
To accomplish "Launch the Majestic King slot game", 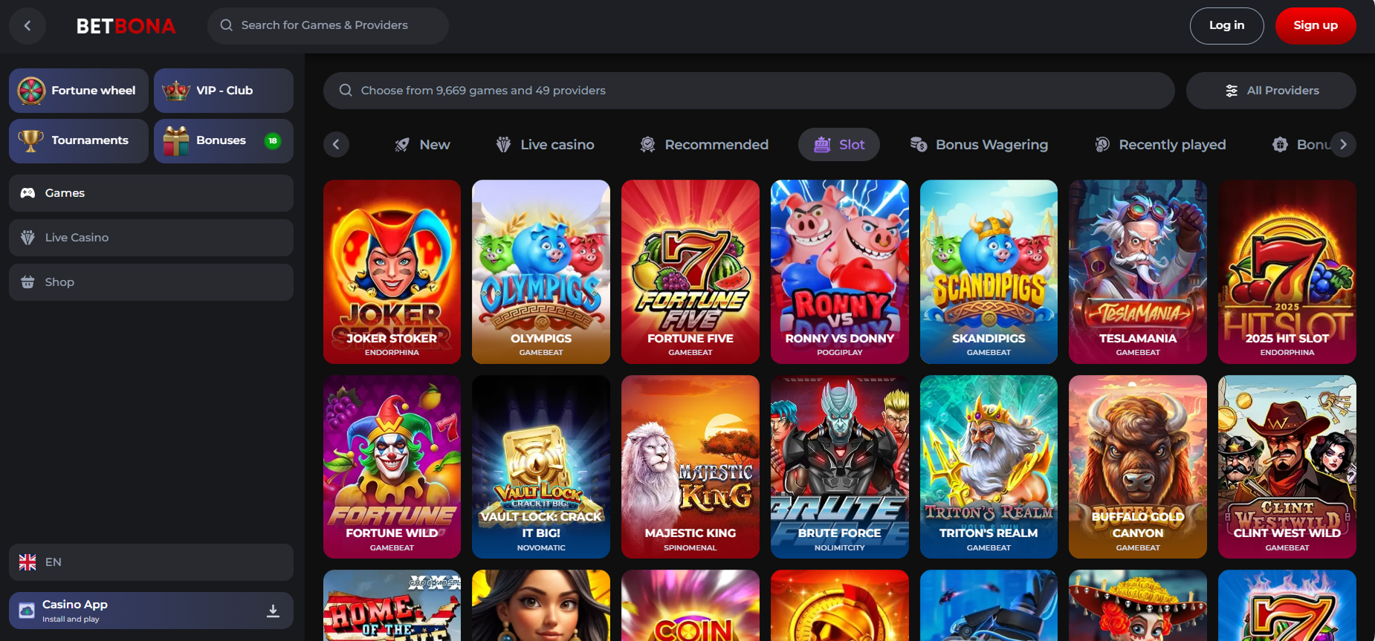I will (690, 466).
